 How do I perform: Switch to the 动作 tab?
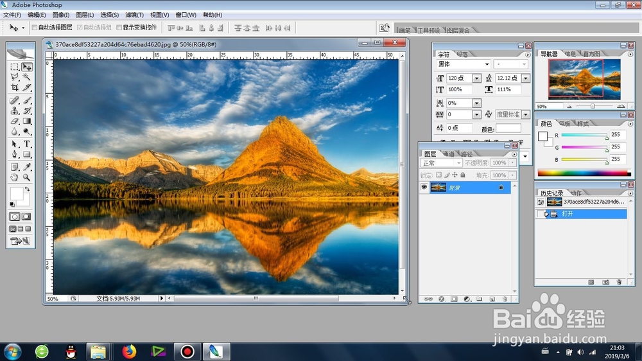coord(576,193)
